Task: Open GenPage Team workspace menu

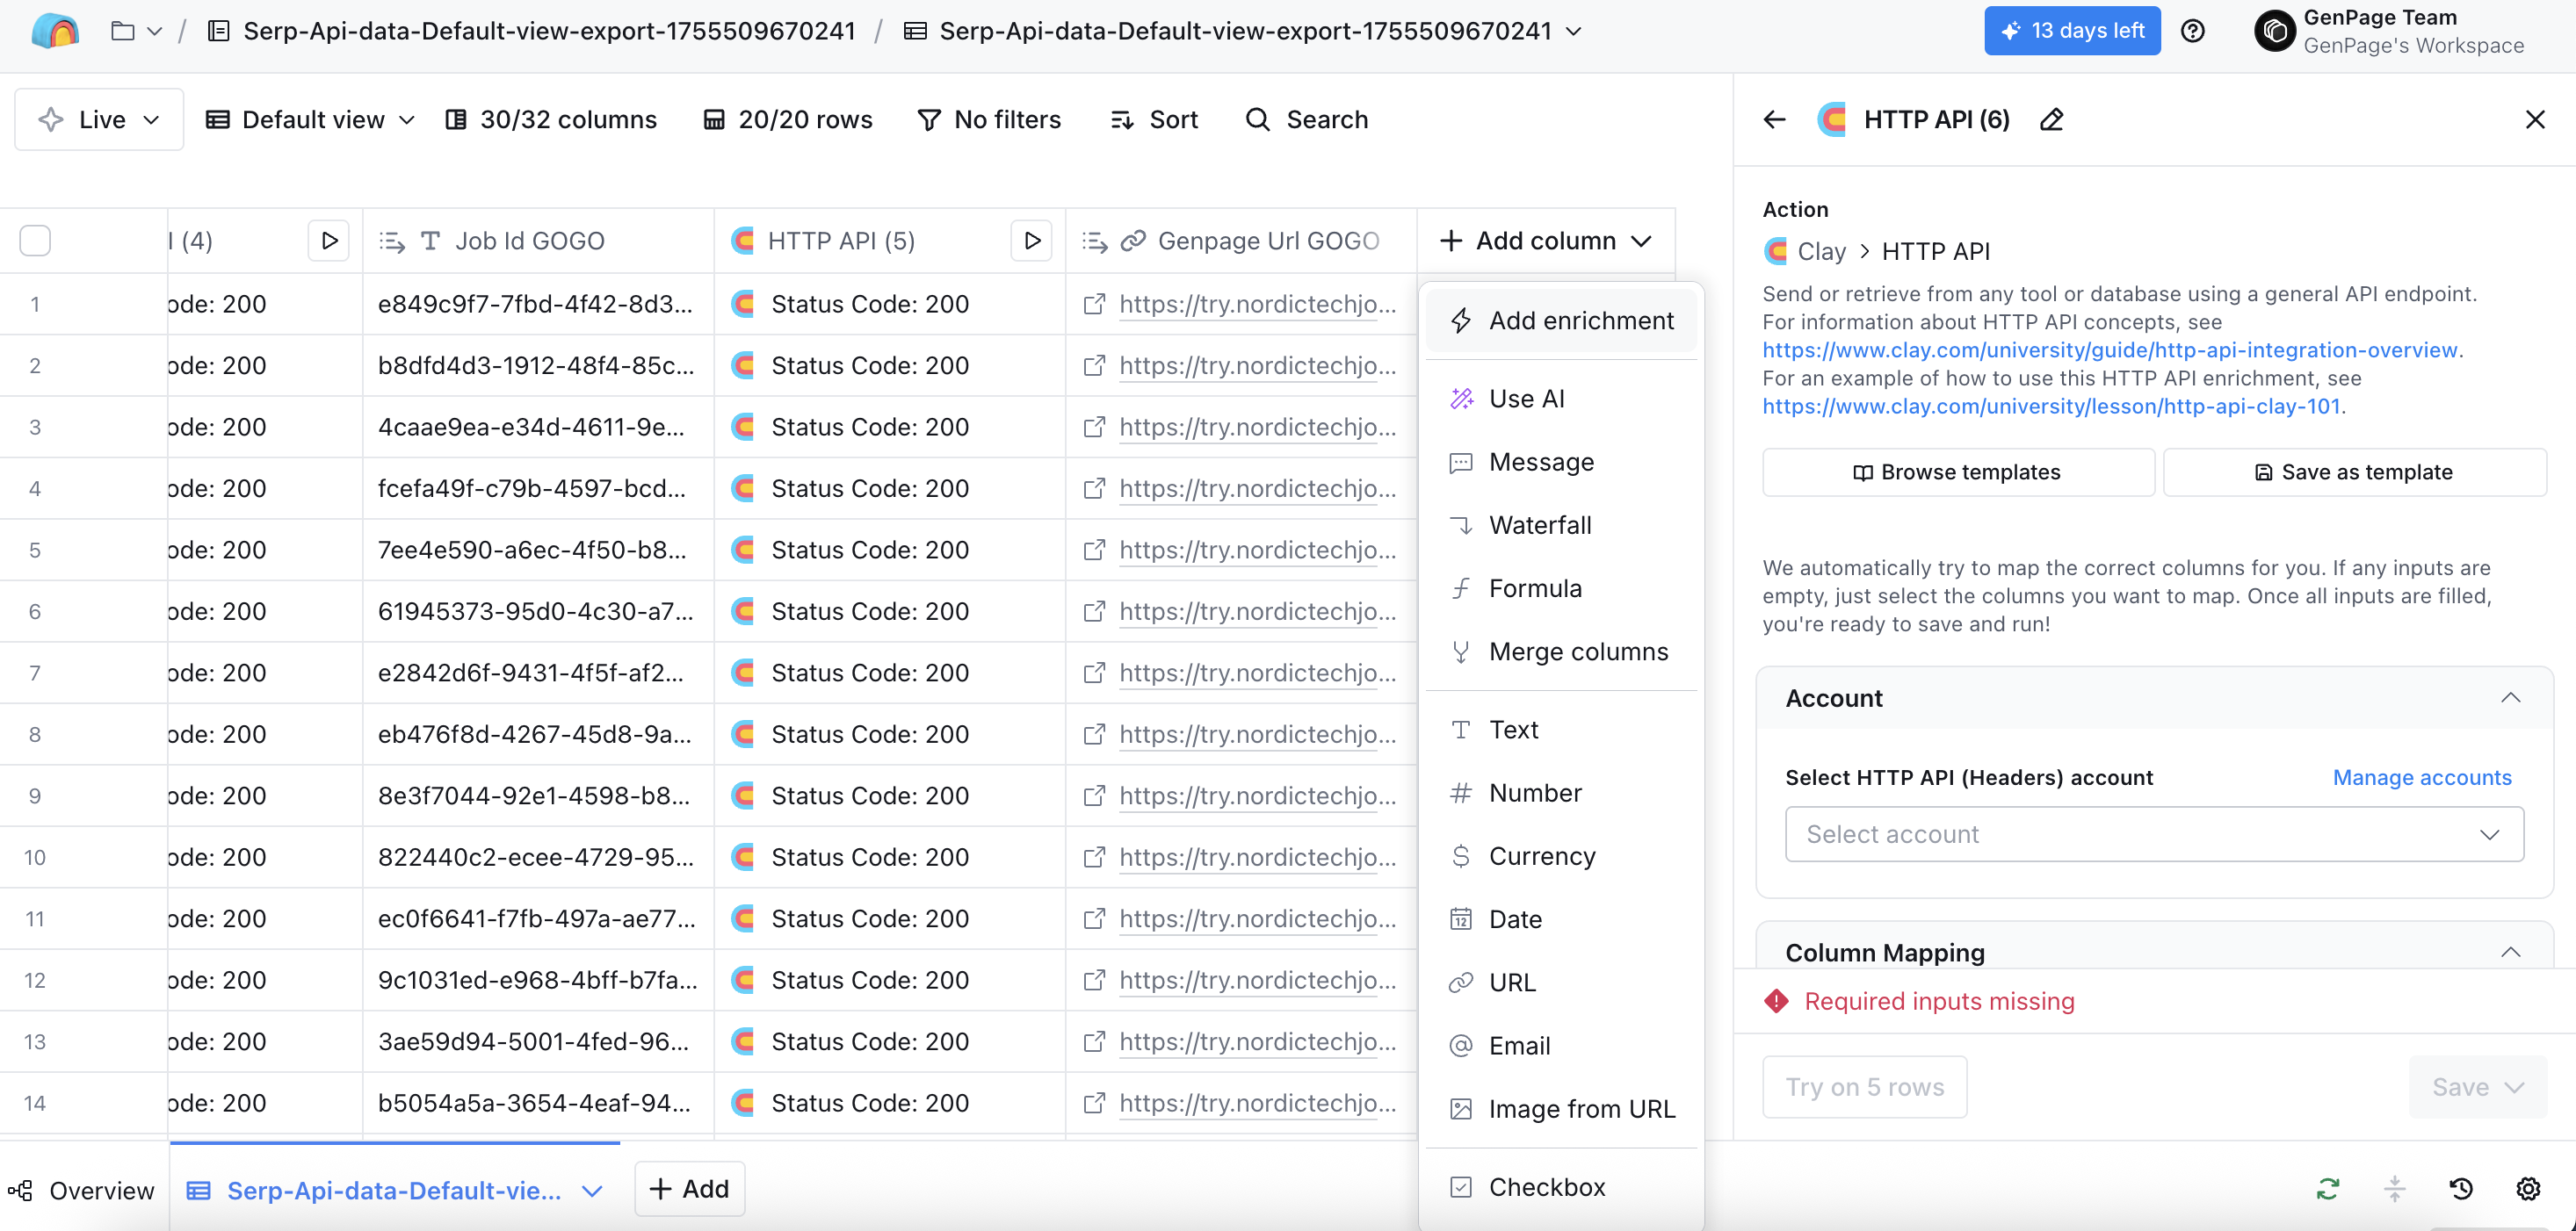Action: click(x=2390, y=31)
